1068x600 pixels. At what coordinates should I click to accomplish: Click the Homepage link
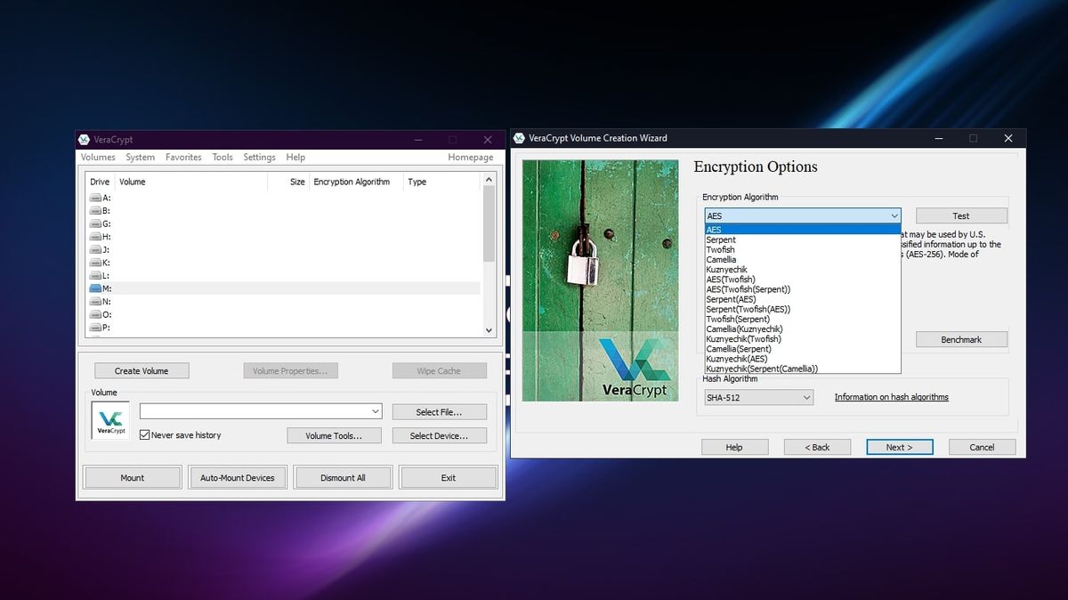(470, 157)
